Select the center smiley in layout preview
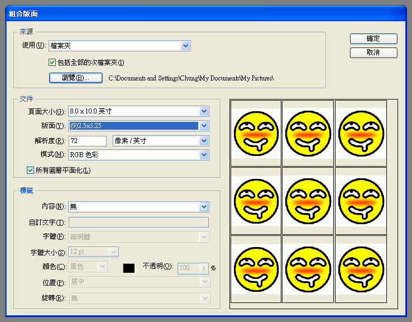This screenshot has height=322, width=412. point(308,201)
